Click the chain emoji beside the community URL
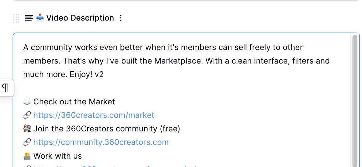 (x=27, y=142)
